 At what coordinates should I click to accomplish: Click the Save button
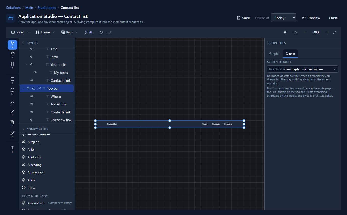[x=243, y=18]
